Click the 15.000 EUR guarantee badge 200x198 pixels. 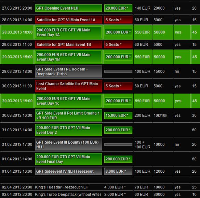118,116
